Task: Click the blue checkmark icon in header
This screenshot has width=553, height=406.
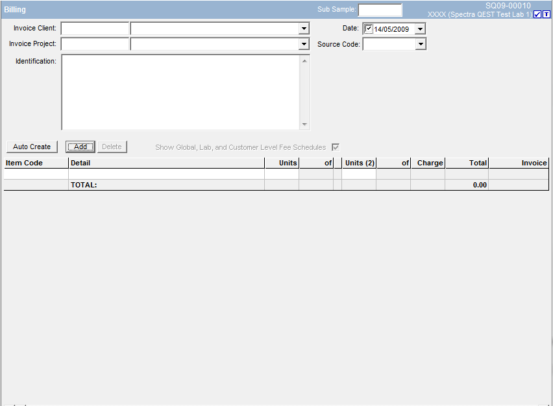Action: pyautogui.click(x=537, y=15)
